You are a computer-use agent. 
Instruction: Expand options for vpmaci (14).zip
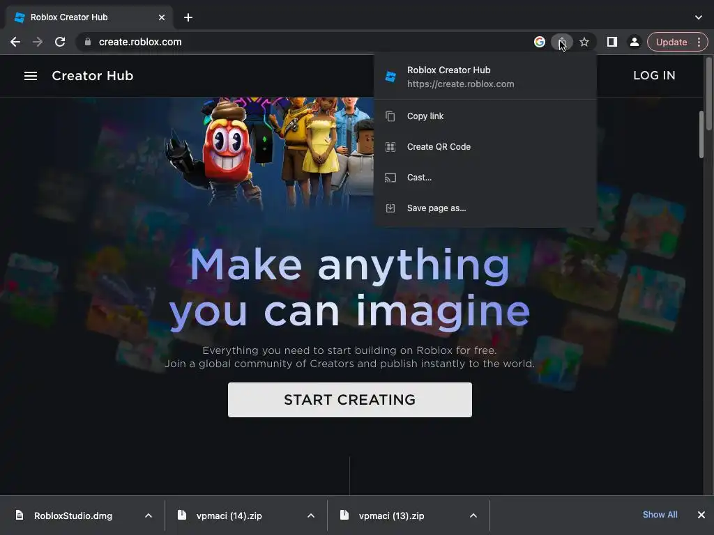311,515
